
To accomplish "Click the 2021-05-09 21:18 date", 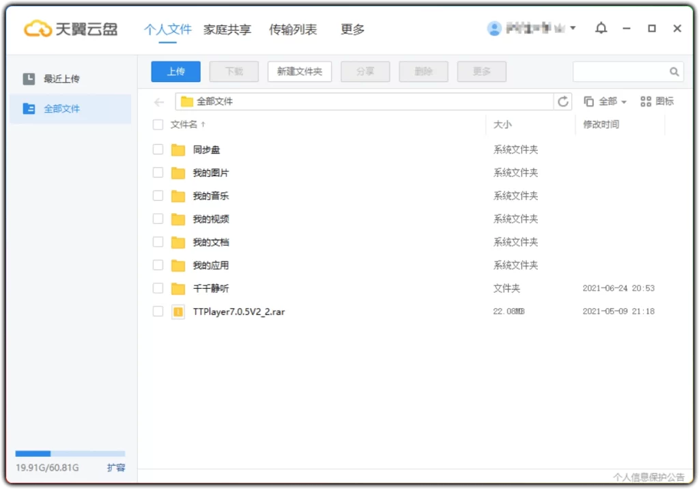I will click(x=618, y=311).
